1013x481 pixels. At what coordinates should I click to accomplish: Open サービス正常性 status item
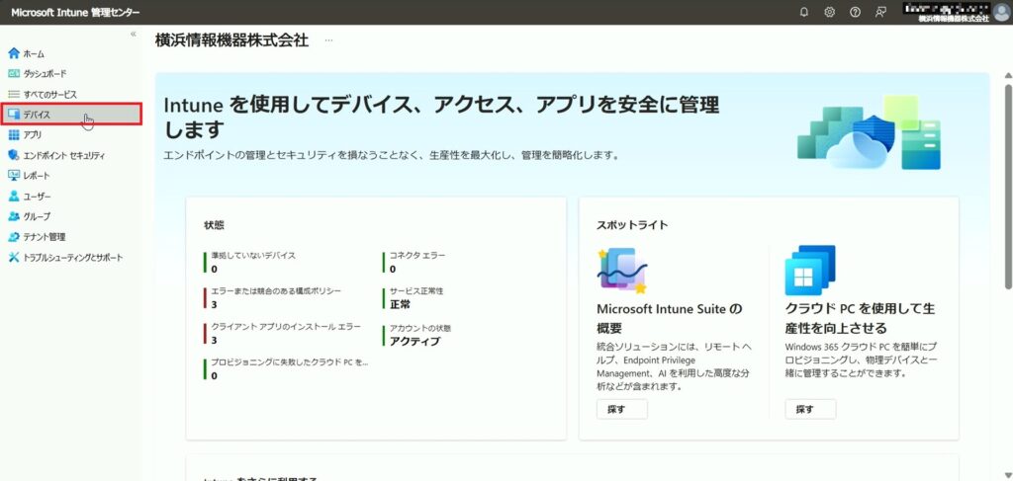(x=416, y=291)
